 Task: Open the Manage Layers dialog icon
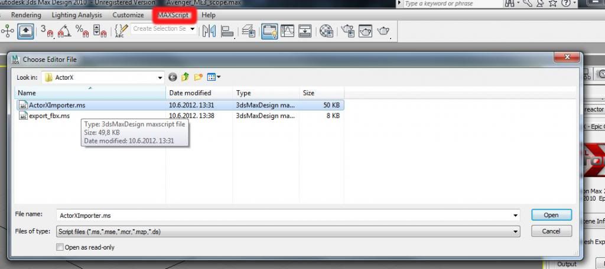coord(249,31)
